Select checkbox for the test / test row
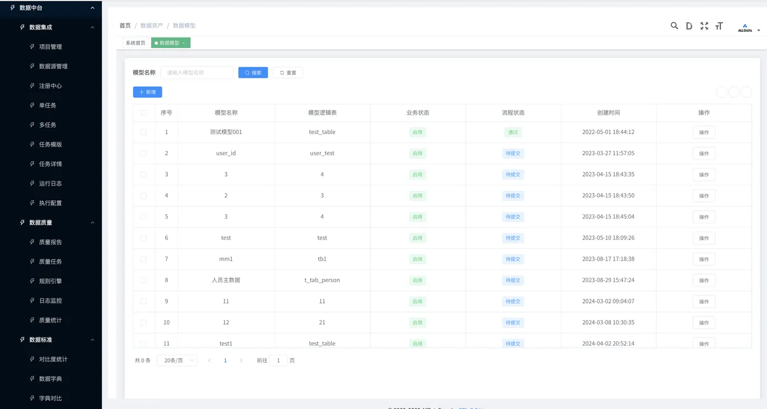The width and height of the screenshot is (767, 409). click(x=144, y=238)
